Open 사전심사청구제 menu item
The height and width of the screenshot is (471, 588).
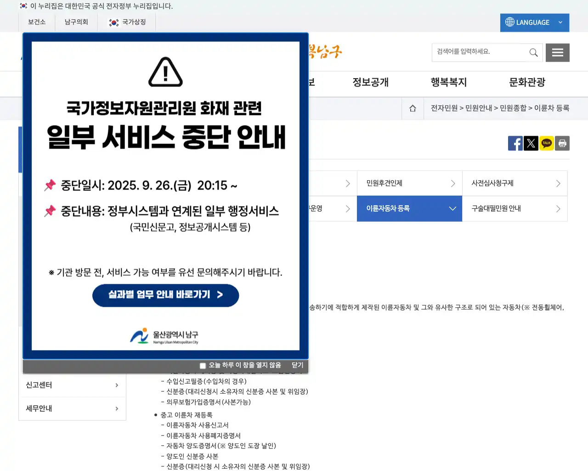514,183
